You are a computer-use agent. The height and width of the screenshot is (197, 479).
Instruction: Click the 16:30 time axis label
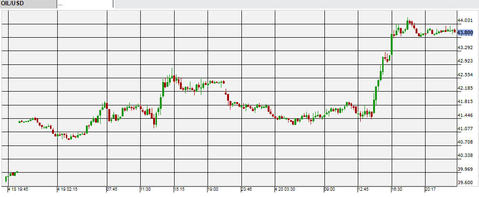tap(397, 189)
